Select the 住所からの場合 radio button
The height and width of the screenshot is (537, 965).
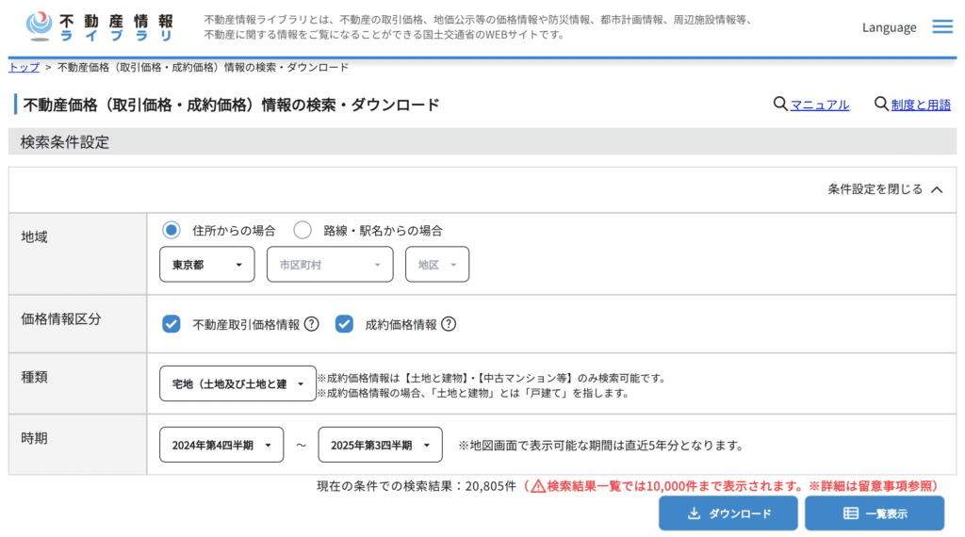(x=171, y=230)
